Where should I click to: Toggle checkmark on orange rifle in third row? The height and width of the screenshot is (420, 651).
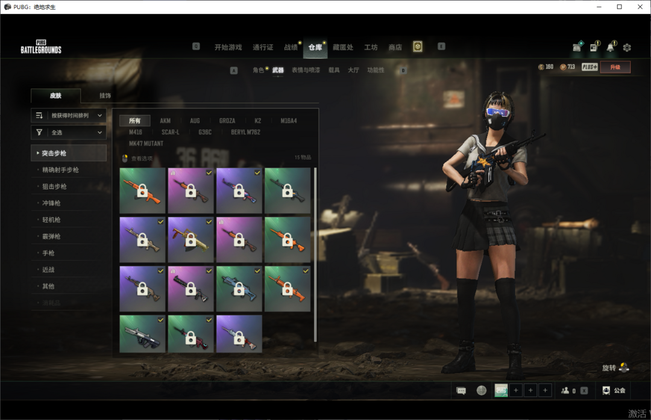(x=305, y=271)
